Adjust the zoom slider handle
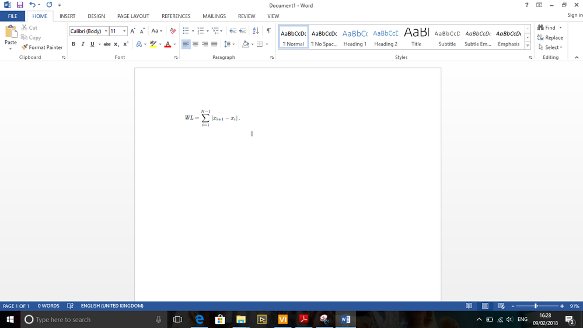This screenshot has height=328, width=583. tap(536, 306)
